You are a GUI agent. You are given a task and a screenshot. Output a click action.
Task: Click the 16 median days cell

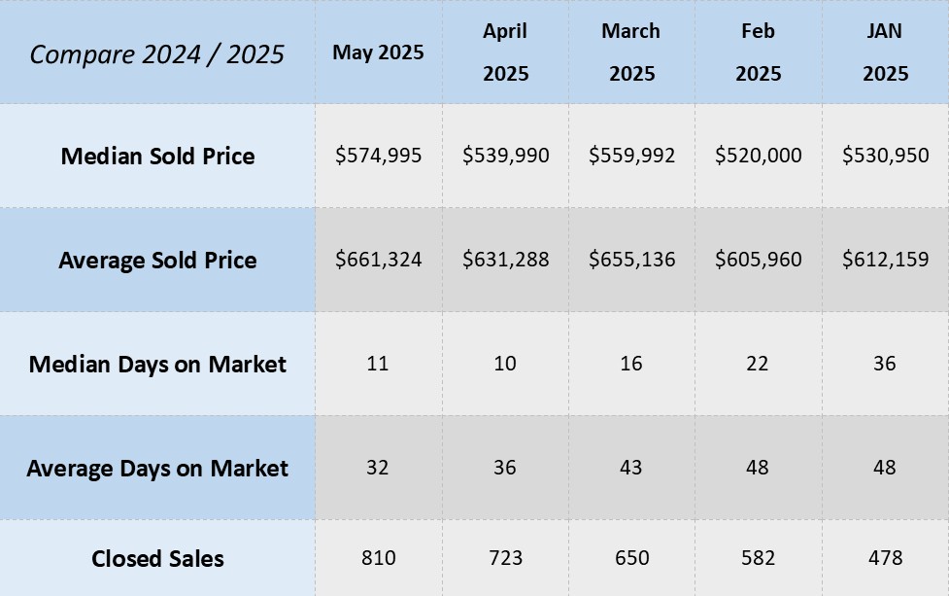click(x=631, y=364)
